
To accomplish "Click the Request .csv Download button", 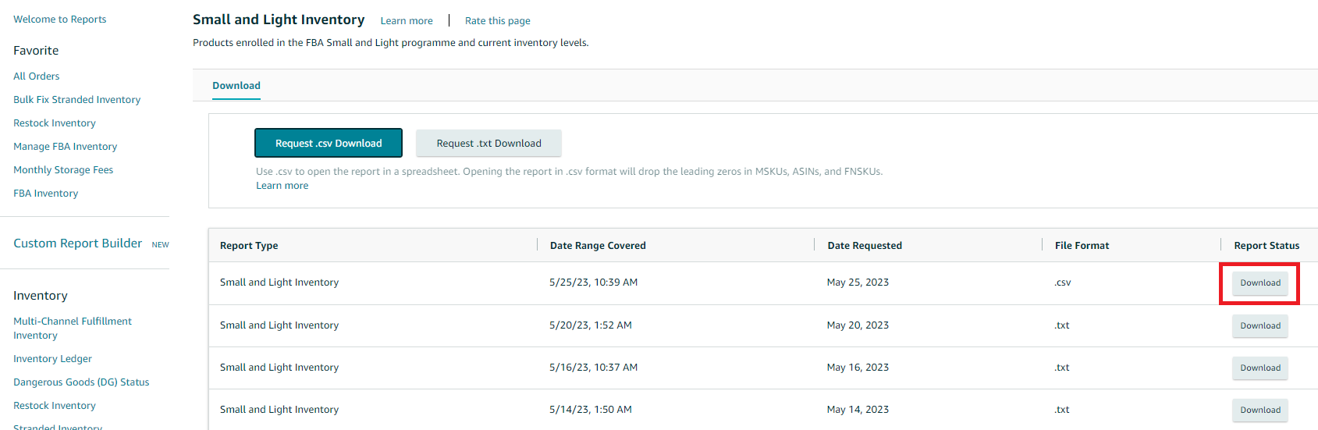I will click(329, 143).
